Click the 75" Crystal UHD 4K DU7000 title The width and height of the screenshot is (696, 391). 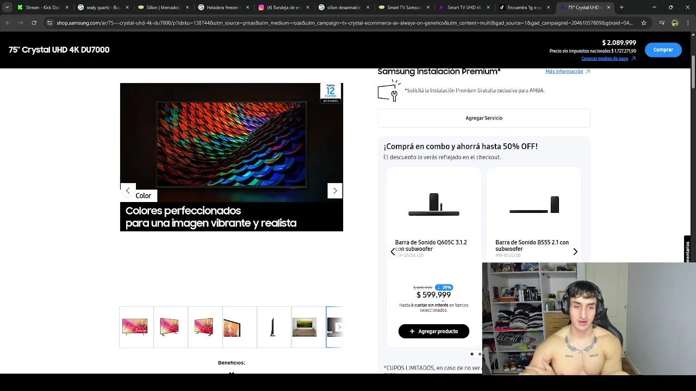point(59,50)
